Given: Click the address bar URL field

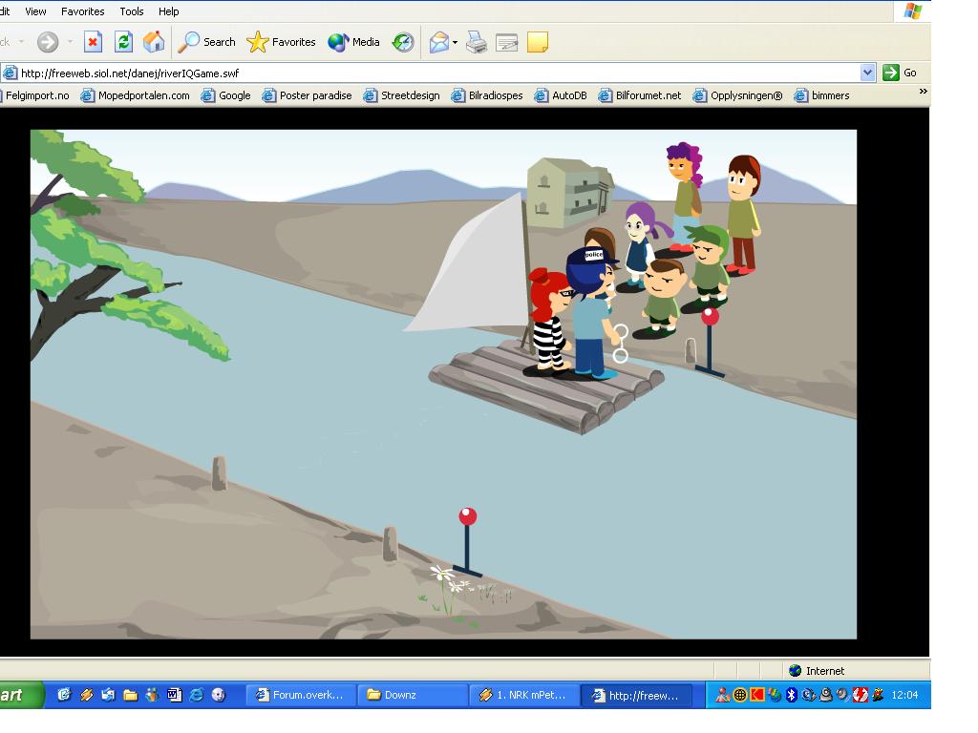Looking at the screenshot, I should click(x=436, y=73).
